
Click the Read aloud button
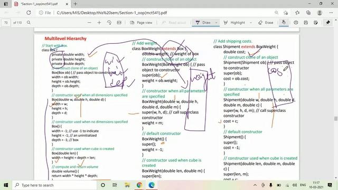coord(174,22)
